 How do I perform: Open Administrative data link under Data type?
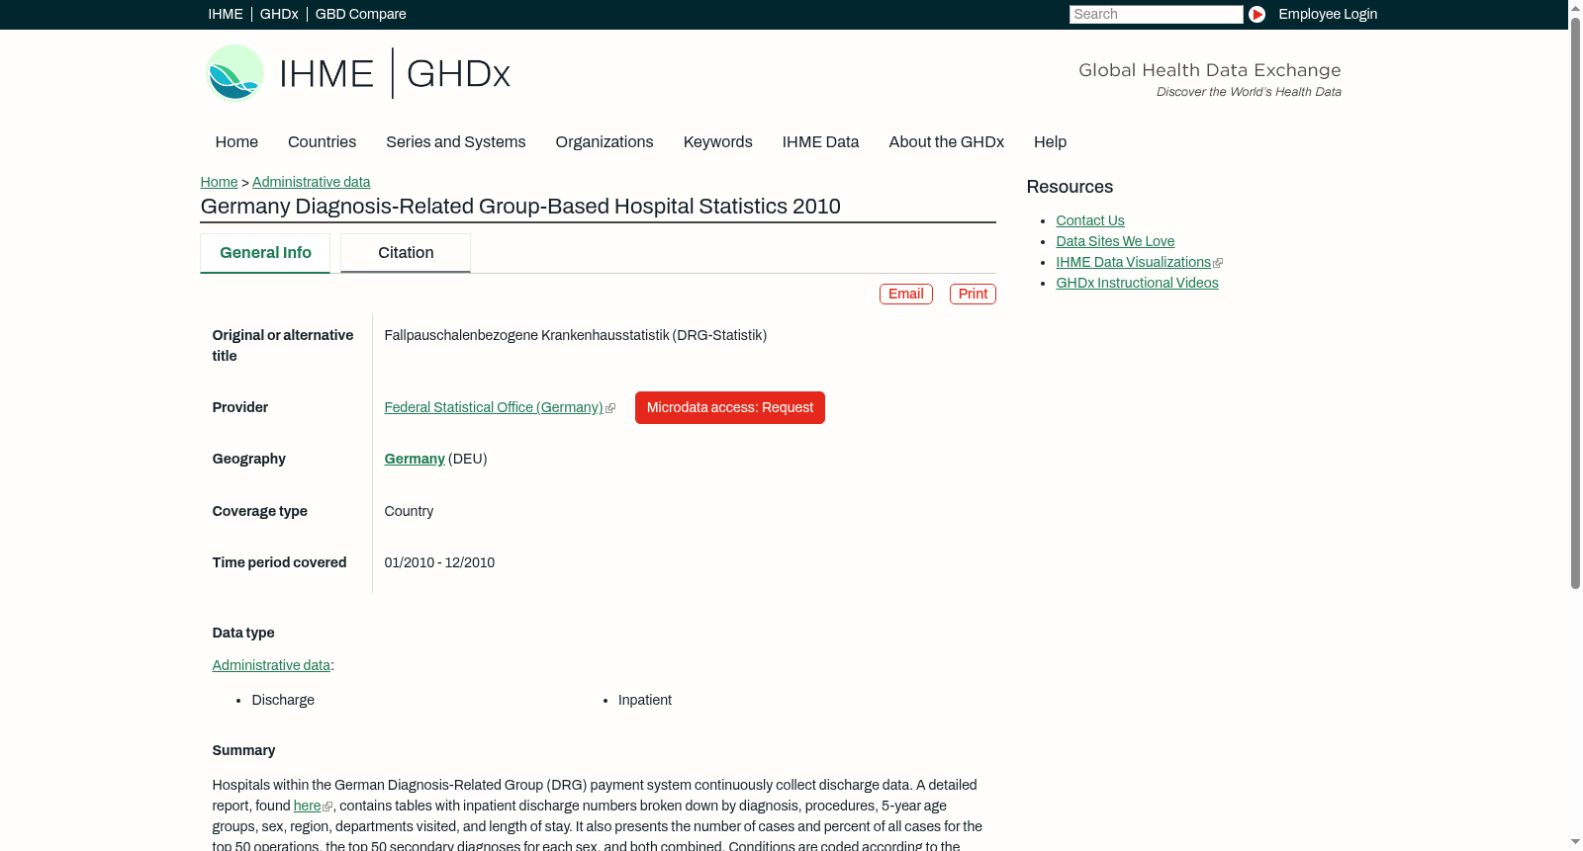(271, 665)
